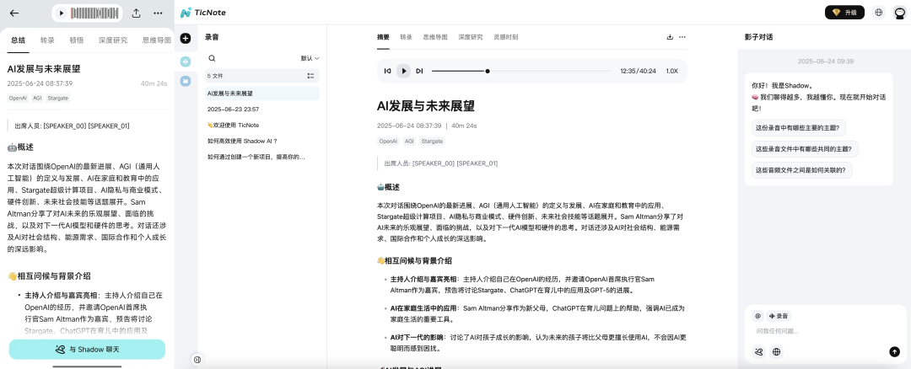Select the 顿悟 tab in mobile panel
The image size is (911, 369).
[77, 40]
